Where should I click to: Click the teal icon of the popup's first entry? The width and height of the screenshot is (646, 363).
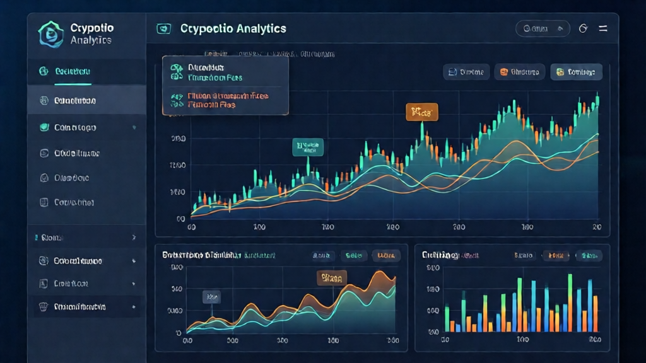coord(177,72)
